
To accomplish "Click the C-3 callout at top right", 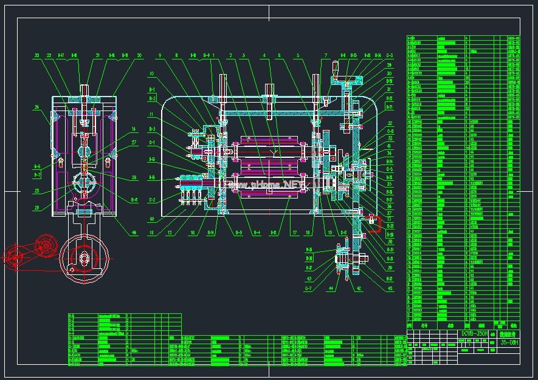I will (x=388, y=55).
